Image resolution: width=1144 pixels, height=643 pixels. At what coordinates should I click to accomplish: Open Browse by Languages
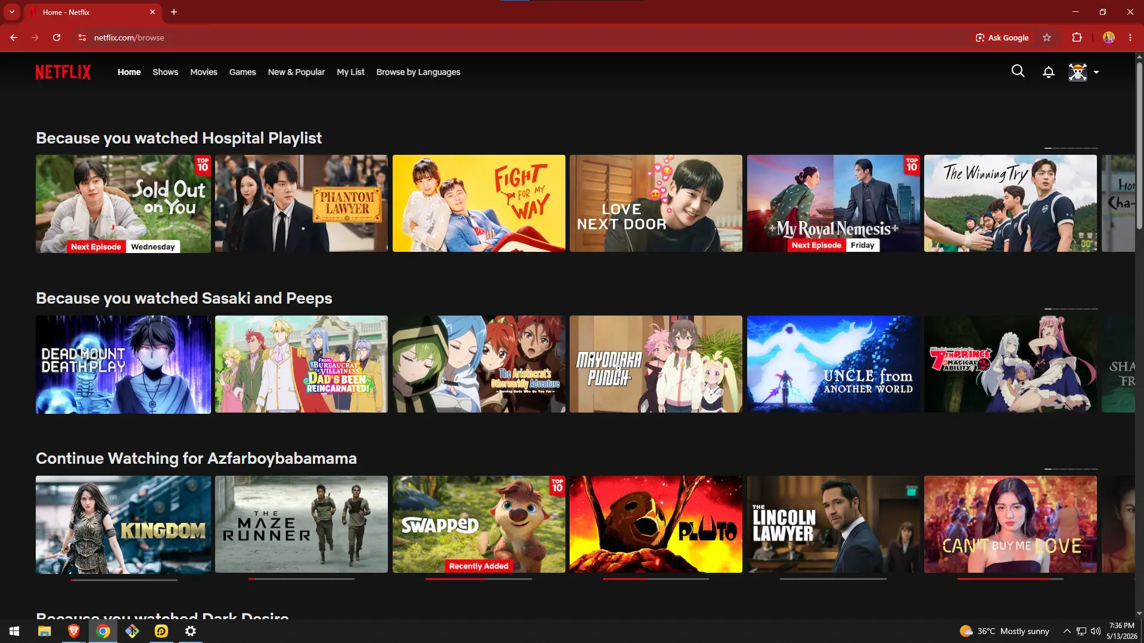(x=418, y=72)
